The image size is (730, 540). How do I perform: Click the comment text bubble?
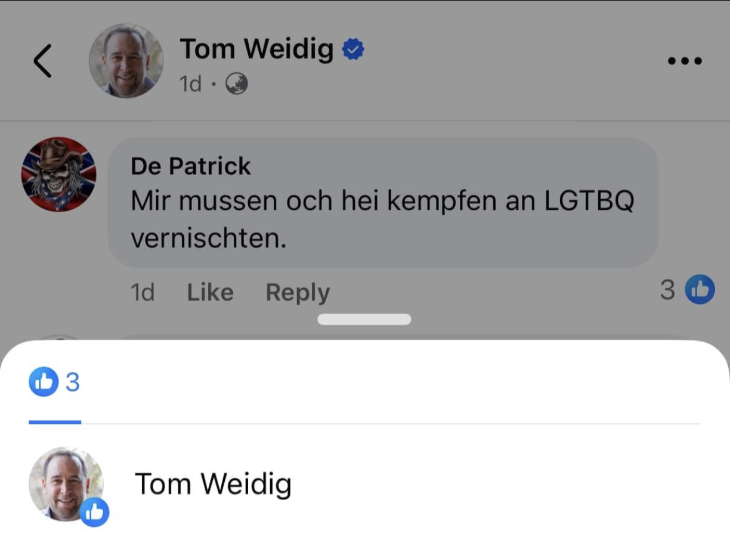382,203
